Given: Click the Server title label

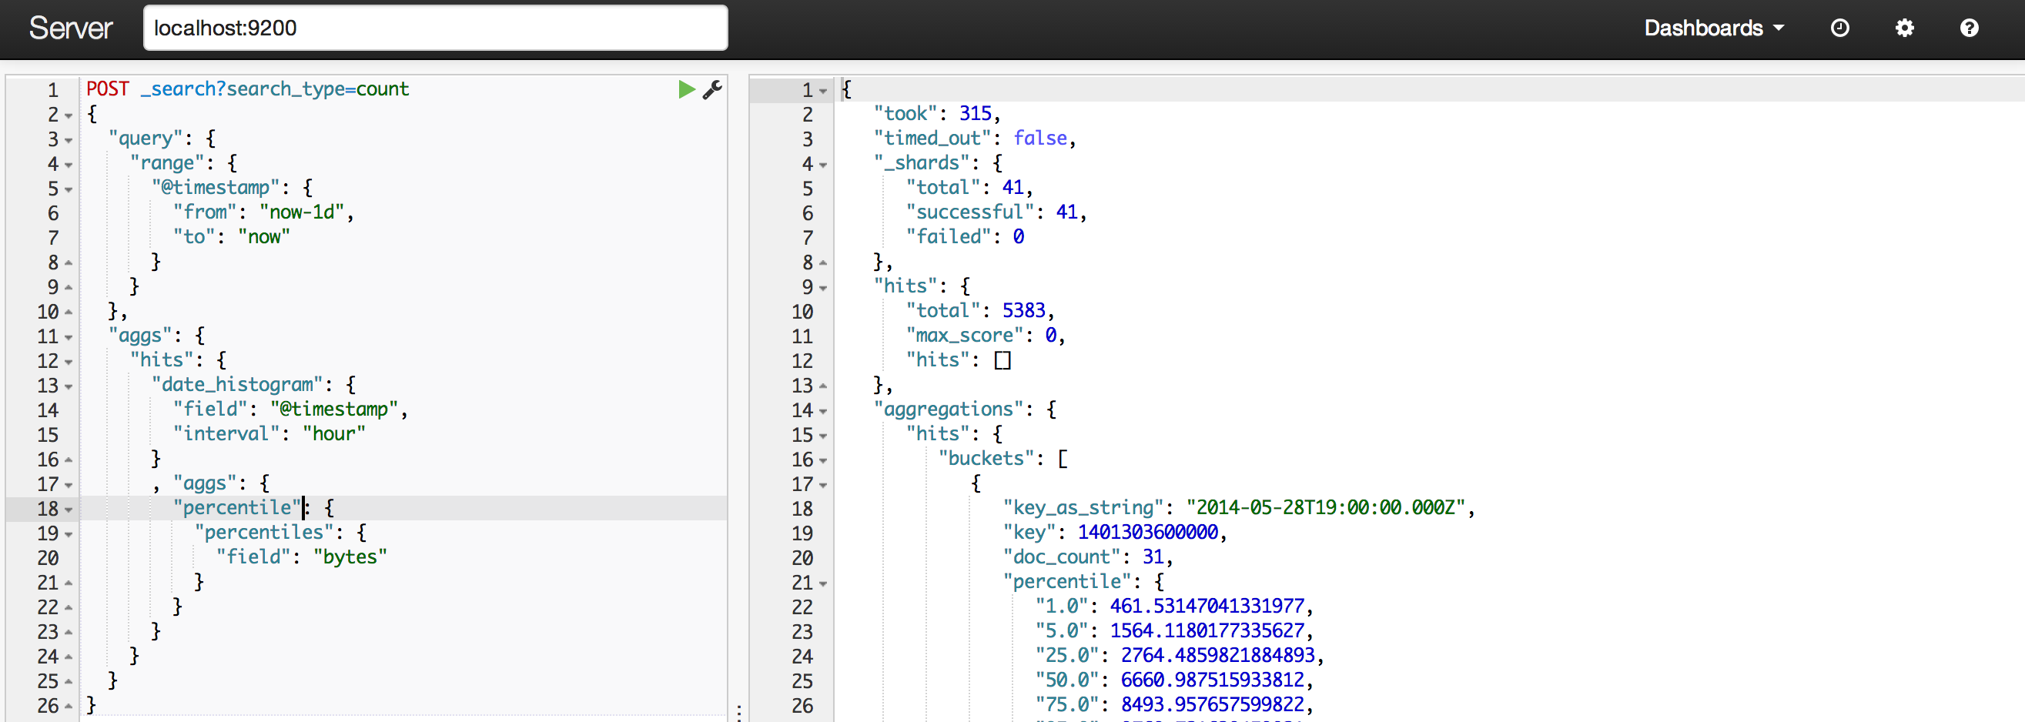Looking at the screenshot, I should coord(71,28).
